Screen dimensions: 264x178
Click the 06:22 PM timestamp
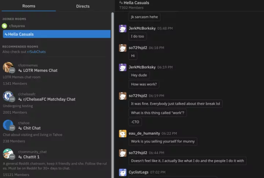coord(169,134)
